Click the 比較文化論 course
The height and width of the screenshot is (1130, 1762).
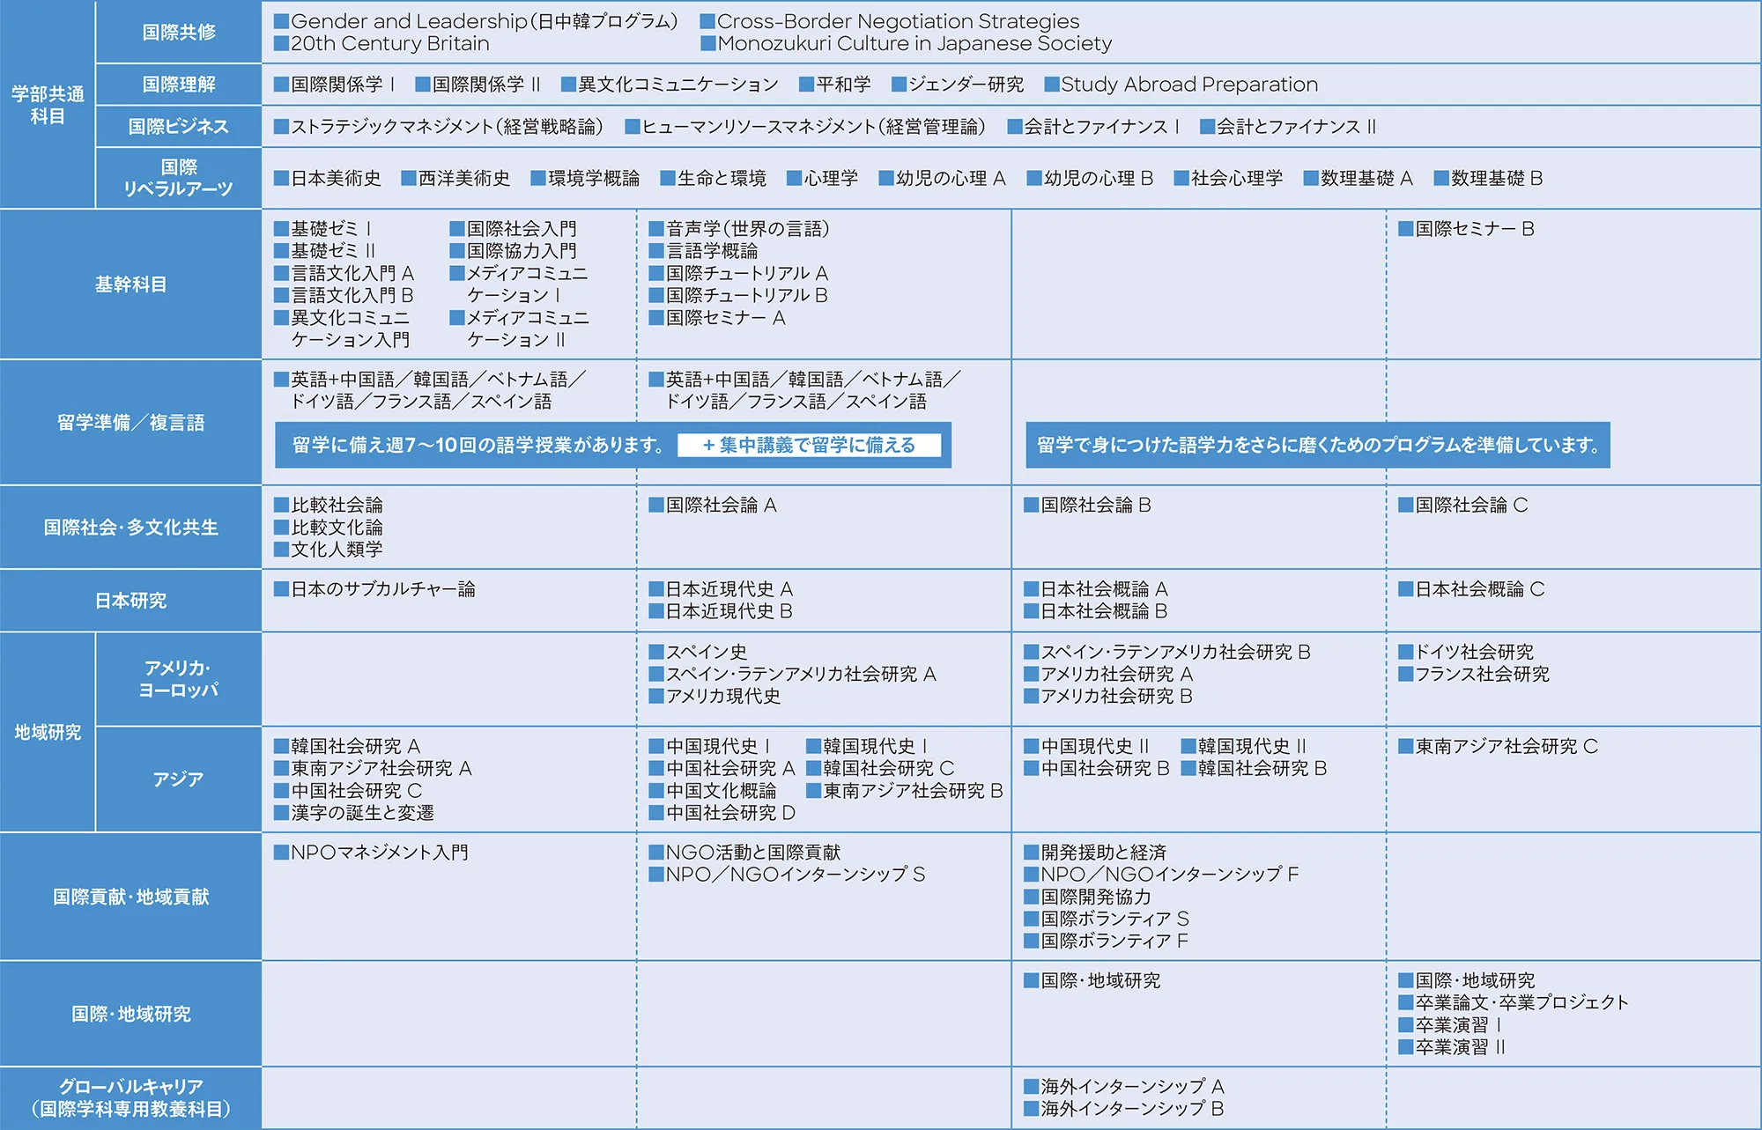pos(329,528)
